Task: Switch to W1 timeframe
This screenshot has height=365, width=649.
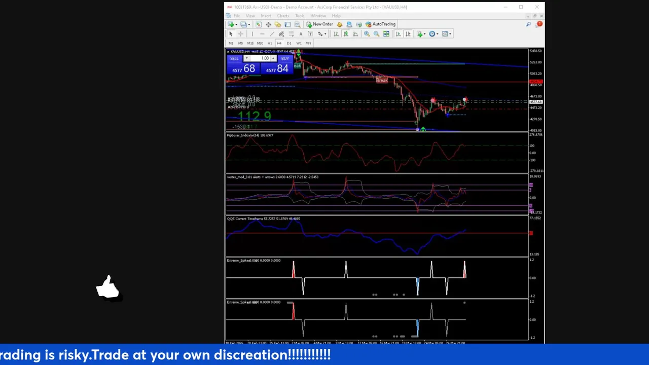Action: tap(299, 43)
